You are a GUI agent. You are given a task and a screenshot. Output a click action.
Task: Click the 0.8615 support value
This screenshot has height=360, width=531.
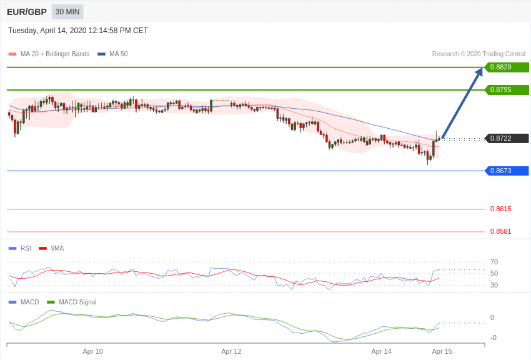500,209
